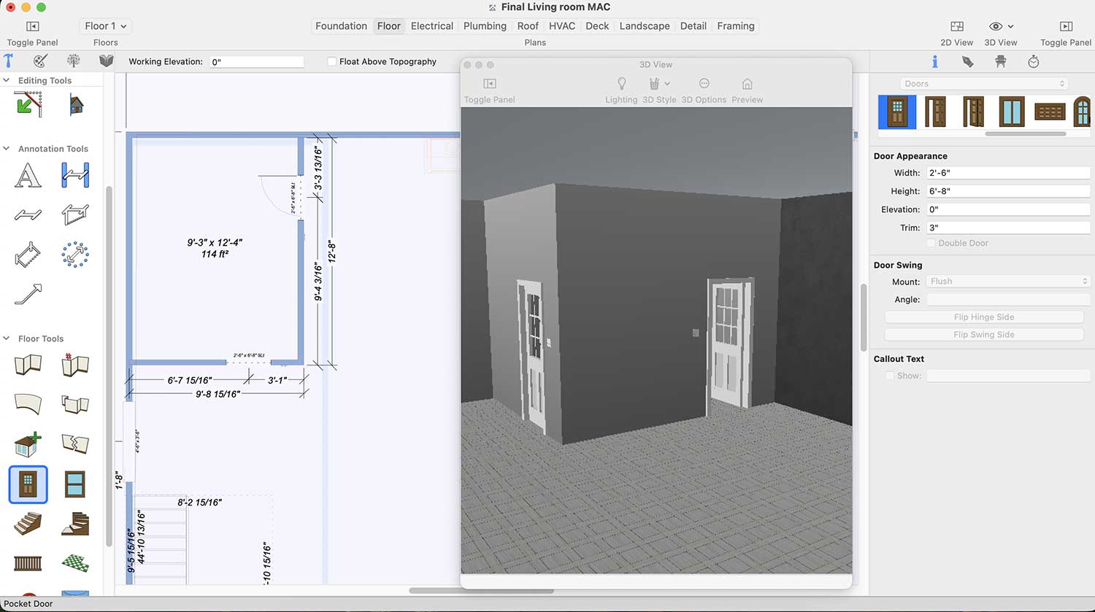This screenshot has height=612, width=1095.
Task: Enable Float Above Topography checkbox
Action: (332, 62)
